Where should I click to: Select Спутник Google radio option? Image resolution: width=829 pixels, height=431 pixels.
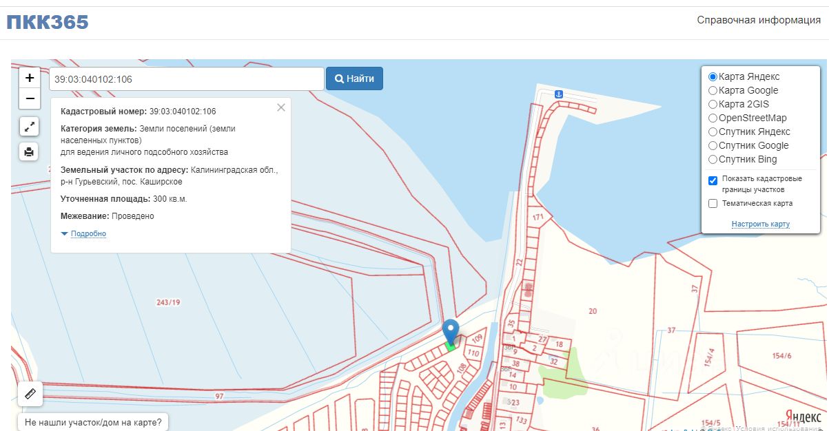coord(713,146)
